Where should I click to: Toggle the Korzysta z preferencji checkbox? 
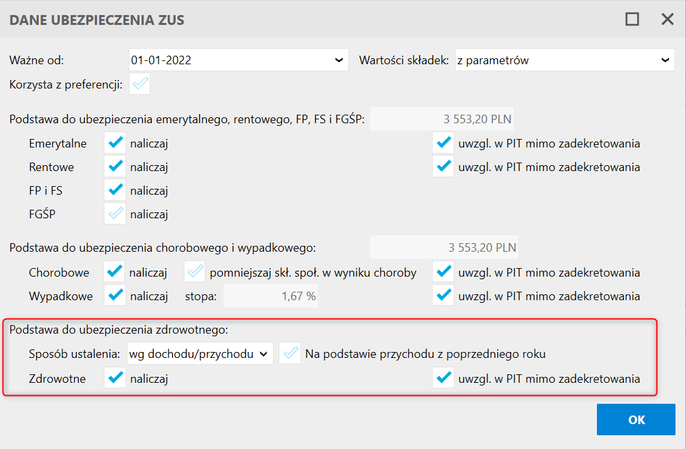point(140,85)
